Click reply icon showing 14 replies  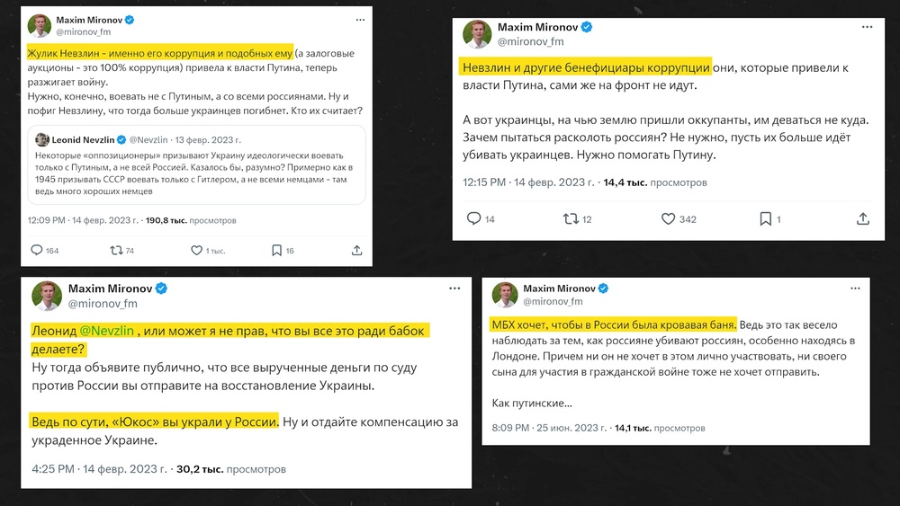tap(476, 218)
